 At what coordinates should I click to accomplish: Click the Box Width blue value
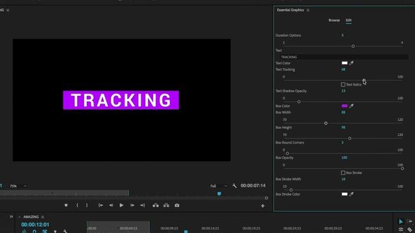343,112
